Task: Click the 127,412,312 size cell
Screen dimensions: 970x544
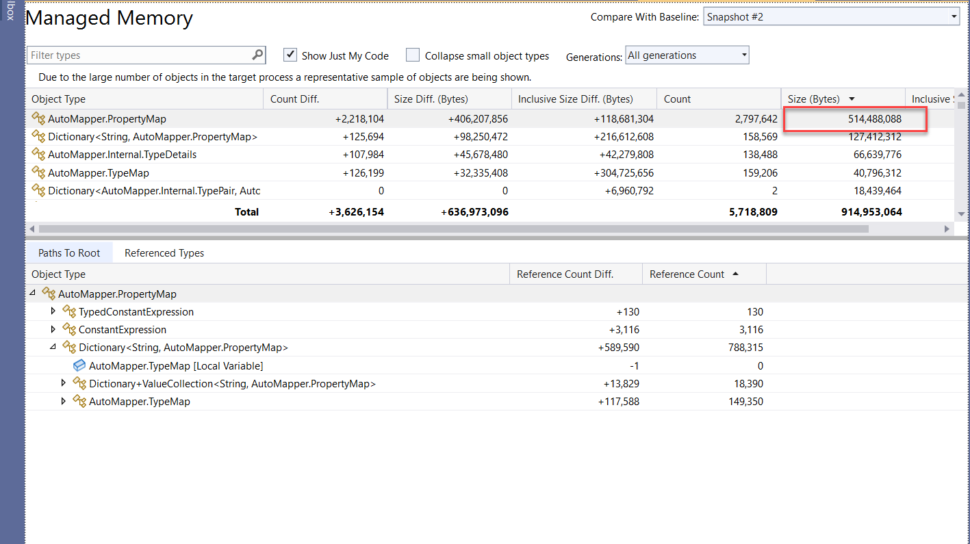Action: tap(875, 136)
